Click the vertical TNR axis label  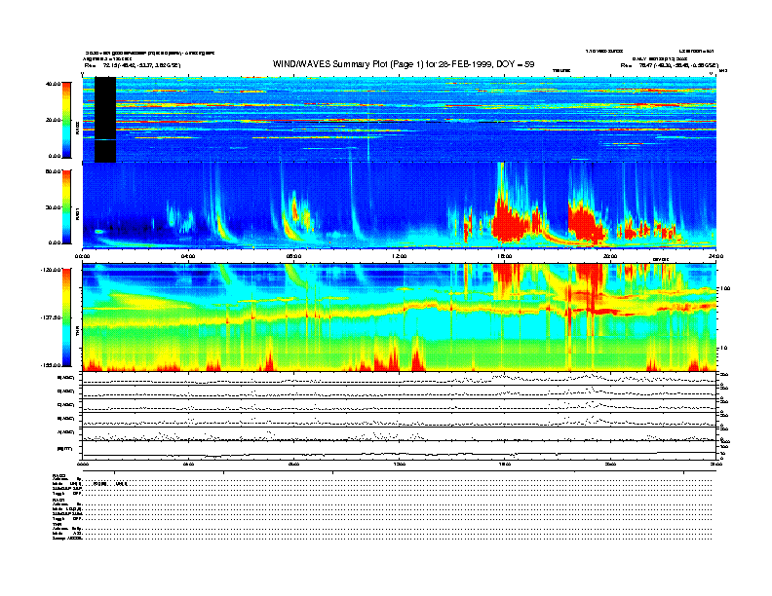[77, 332]
